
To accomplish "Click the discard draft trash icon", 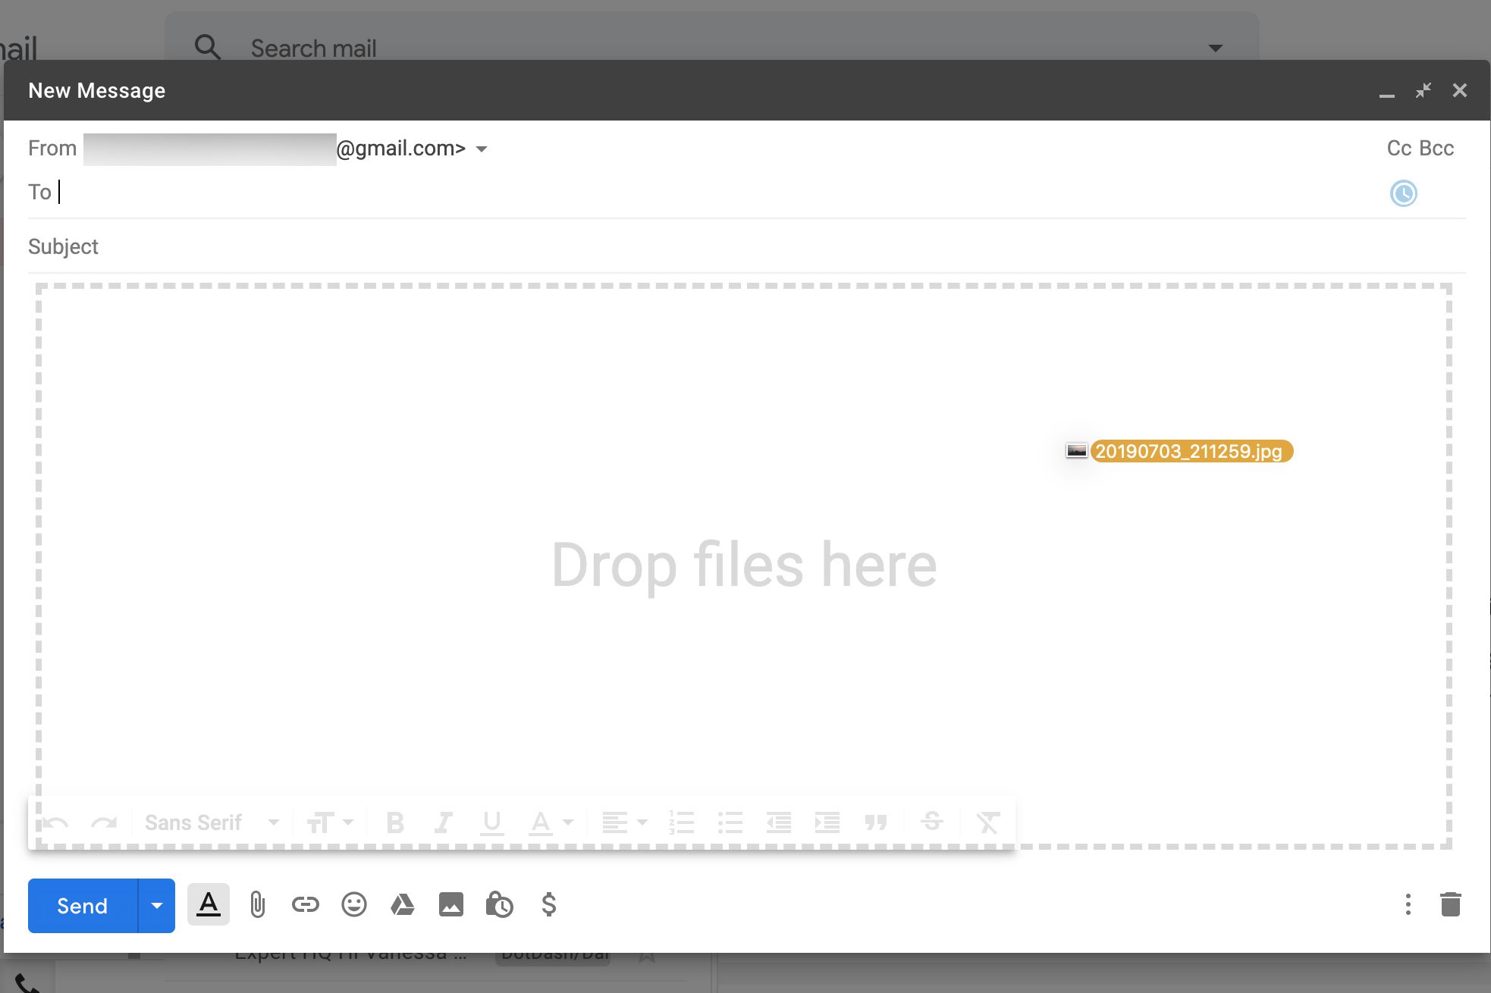I will coord(1450,905).
